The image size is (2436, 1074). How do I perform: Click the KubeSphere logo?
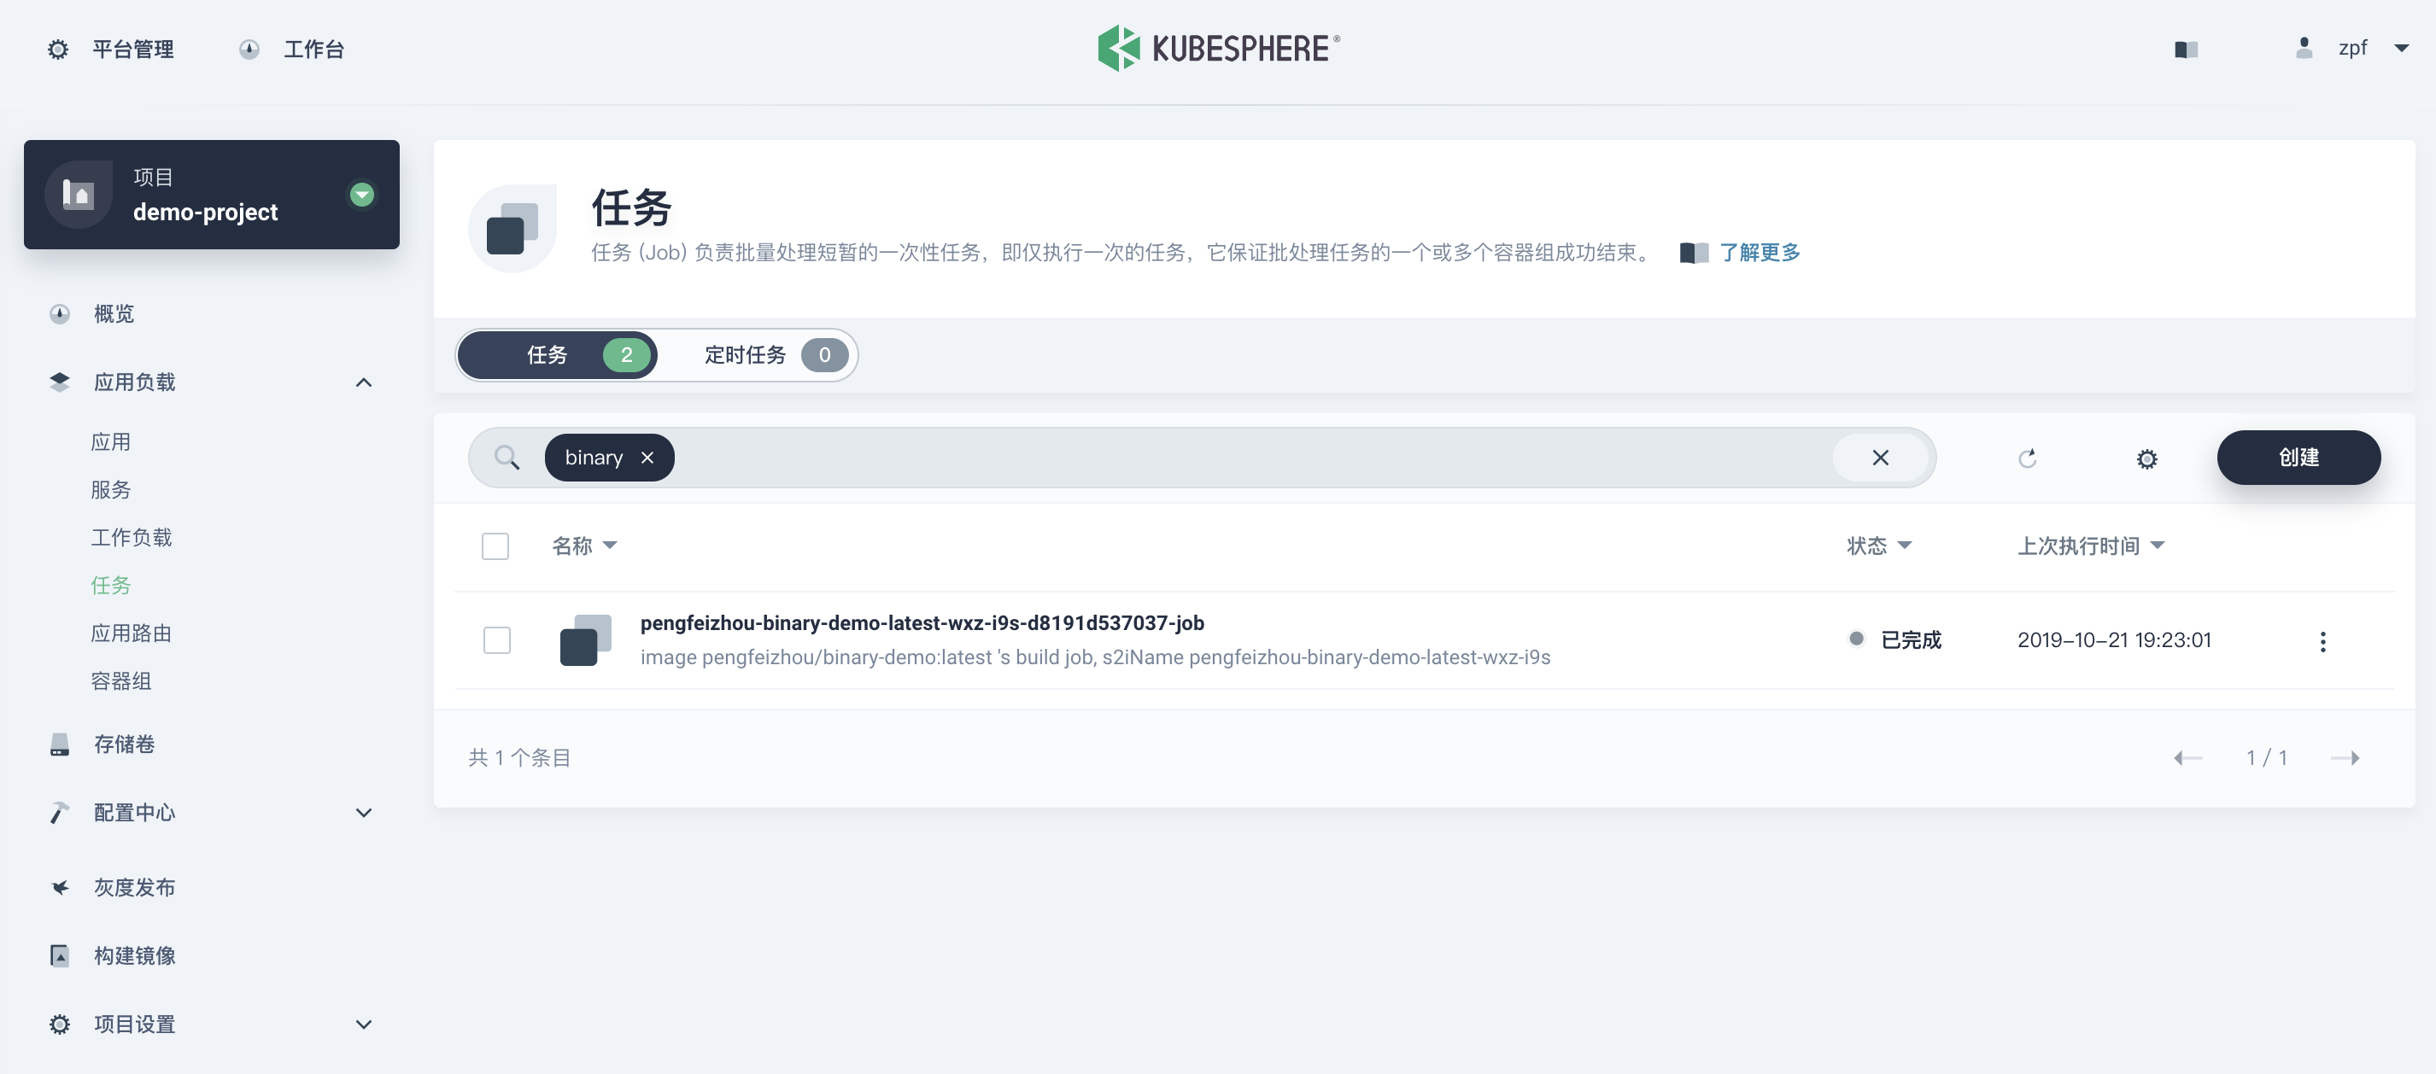point(1218,48)
